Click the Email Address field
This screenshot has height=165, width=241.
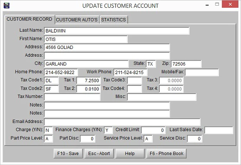(122, 122)
